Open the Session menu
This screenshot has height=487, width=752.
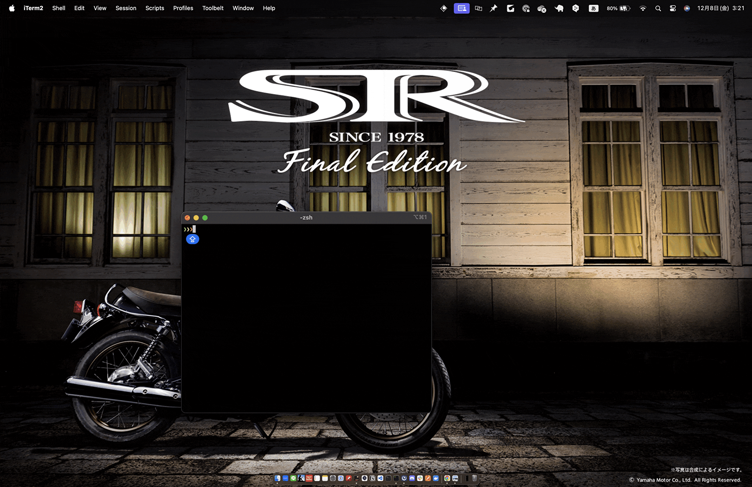coord(126,8)
